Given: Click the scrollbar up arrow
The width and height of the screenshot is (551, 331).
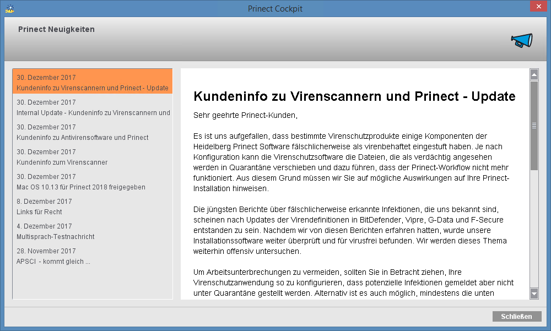Looking at the screenshot, I should tap(534, 74).
